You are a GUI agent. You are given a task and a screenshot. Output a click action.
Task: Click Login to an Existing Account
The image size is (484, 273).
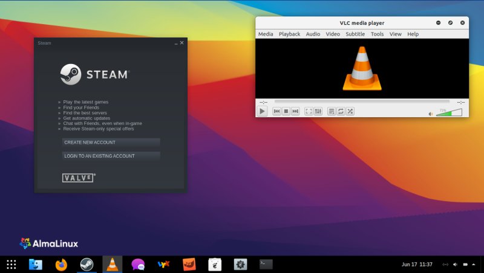click(x=111, y=156)
